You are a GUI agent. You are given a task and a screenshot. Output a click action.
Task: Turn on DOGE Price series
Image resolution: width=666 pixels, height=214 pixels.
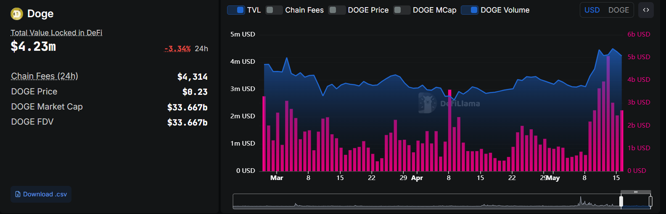(x=337, y=10)
